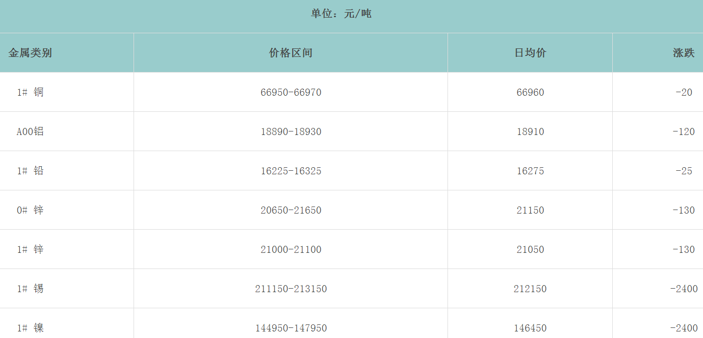Image resolution: width=703 pixels, height=338 pixels.
Task: Select the 单位：元/吨 title text
Action: coord(341,14)
